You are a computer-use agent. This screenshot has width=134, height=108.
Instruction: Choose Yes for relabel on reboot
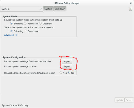(61, 73)
